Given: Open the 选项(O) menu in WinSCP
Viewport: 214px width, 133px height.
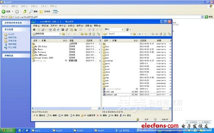Looking at the screenshot, I should pyautogui.click(x=80, y=26).
